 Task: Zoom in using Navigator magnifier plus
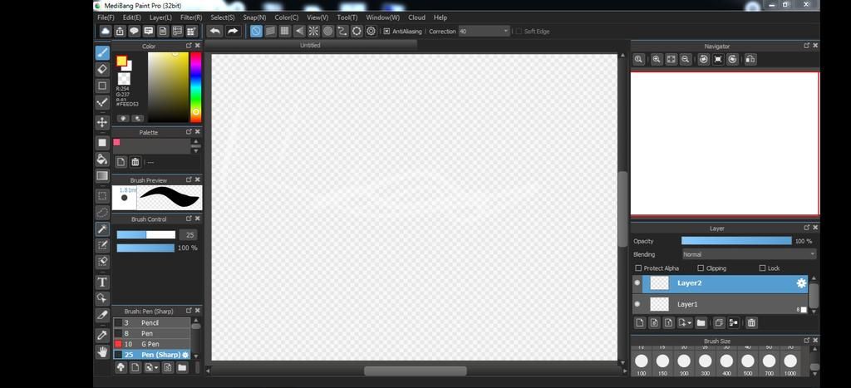tap(657, 59)
